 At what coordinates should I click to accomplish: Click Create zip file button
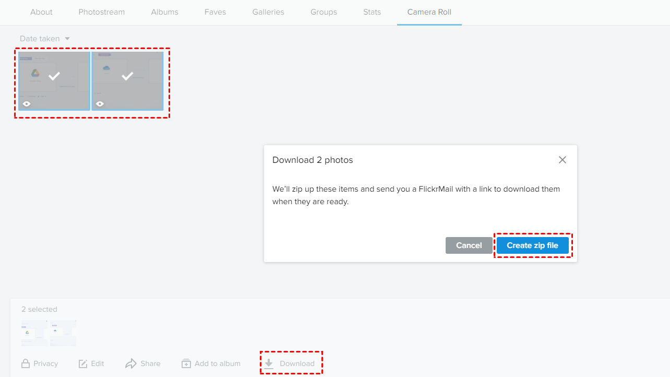pos(533,245)
